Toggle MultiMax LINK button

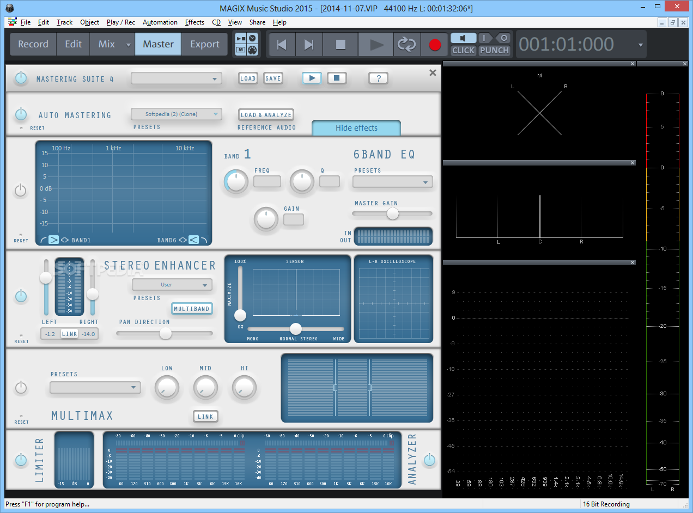point(205,417)
